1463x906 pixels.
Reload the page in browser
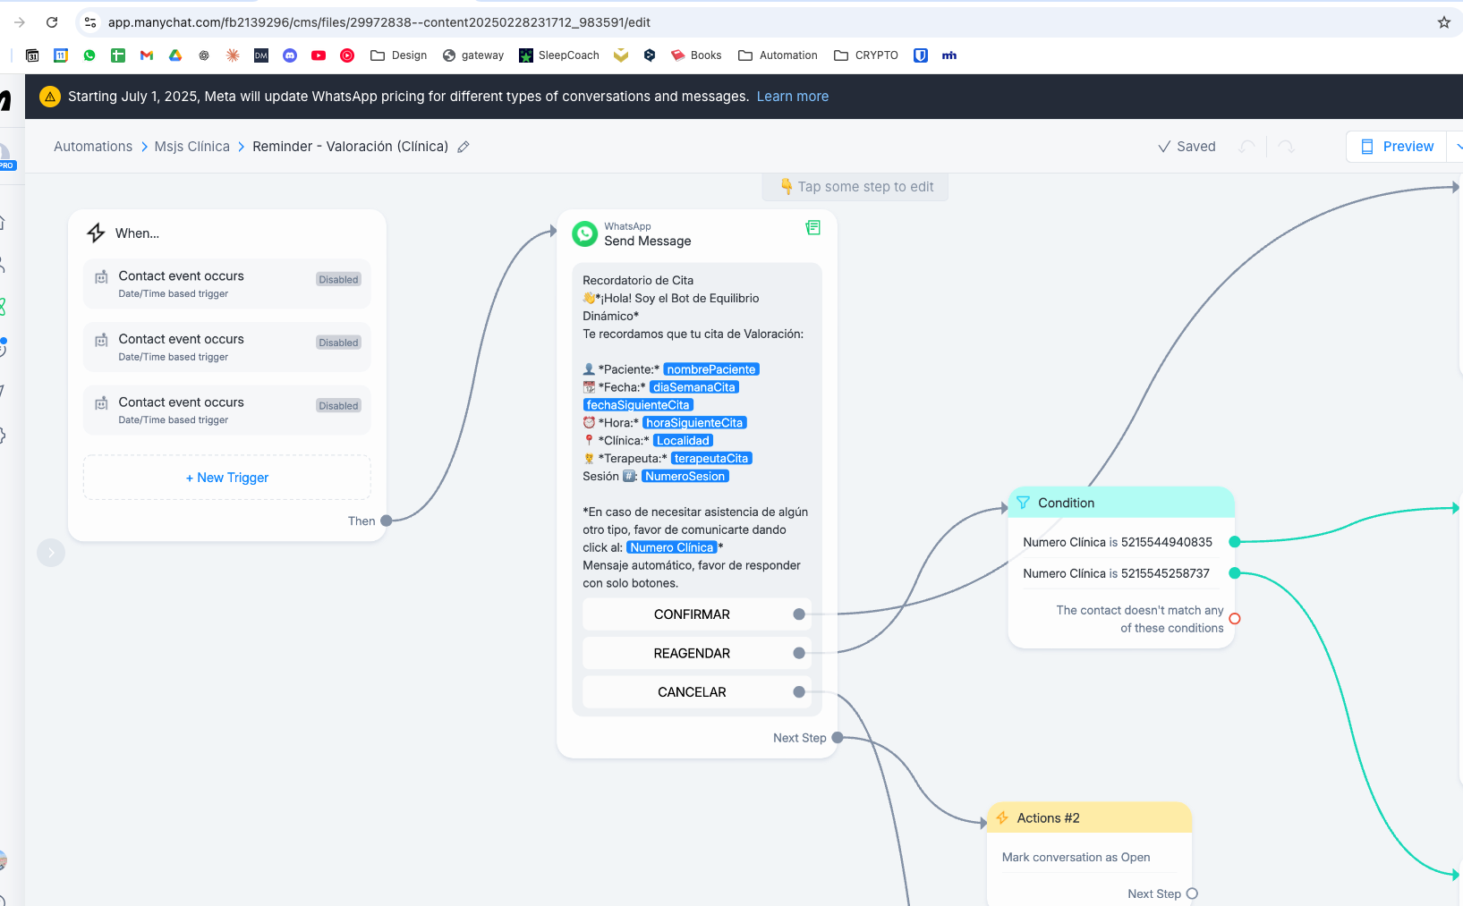coord(52,22)
